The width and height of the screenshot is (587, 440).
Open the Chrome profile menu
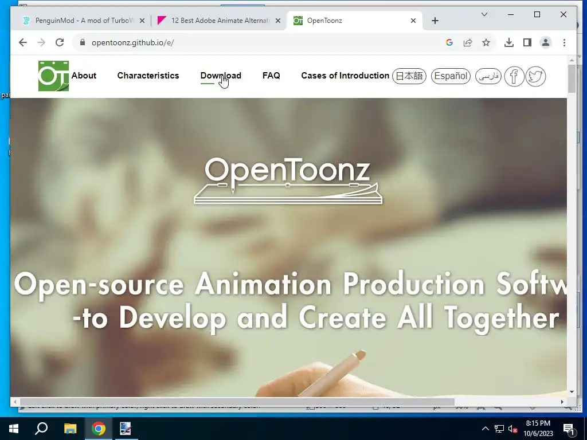click(546, 42)
